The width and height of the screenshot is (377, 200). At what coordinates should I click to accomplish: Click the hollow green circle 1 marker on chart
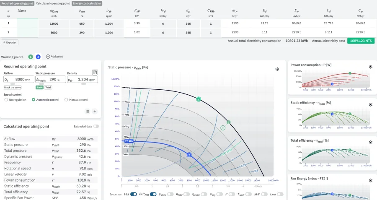223,128
